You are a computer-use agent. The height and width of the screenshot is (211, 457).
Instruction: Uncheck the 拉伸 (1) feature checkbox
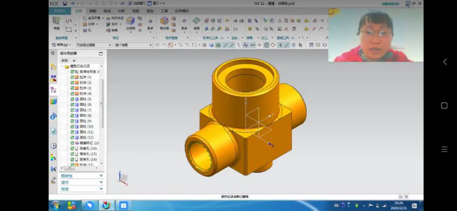click(x=72, y=77)
